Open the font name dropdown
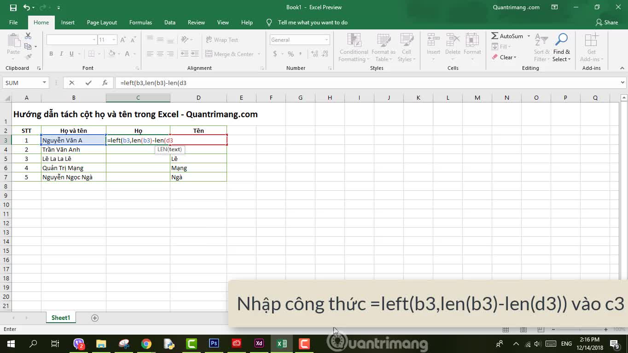This screenshot has width=628, height=353. pyautogui.click(x=94, y=40)
